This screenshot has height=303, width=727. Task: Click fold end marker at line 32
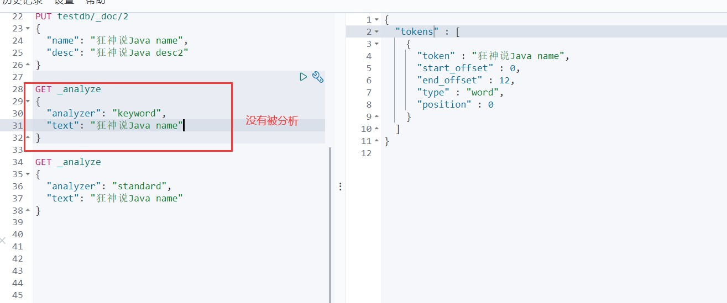(28, 137)
